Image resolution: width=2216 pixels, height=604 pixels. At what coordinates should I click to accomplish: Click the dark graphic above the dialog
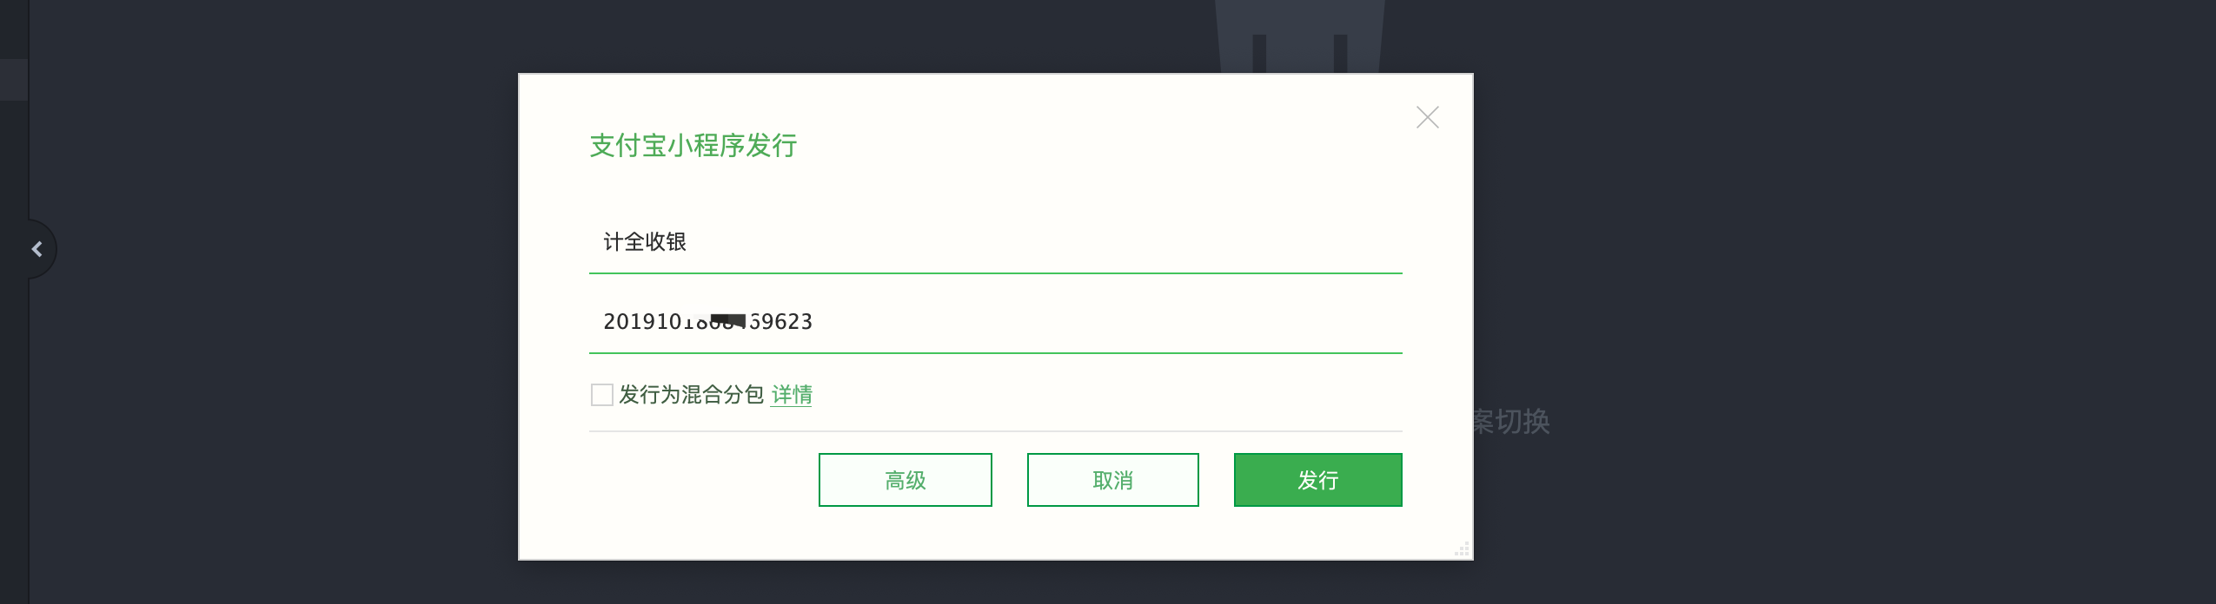click(1299, 35)
